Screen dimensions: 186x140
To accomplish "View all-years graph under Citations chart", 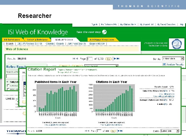I will pos(111,125).
